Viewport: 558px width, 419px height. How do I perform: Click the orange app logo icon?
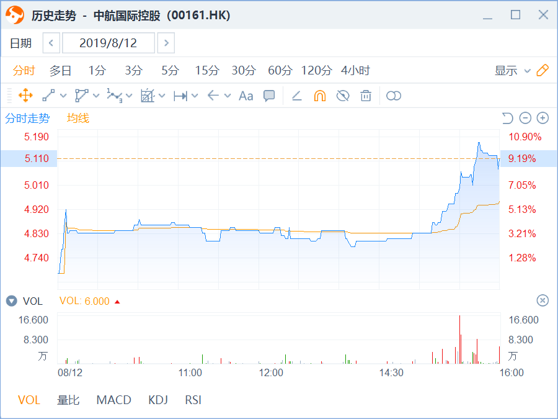[15, 15]
